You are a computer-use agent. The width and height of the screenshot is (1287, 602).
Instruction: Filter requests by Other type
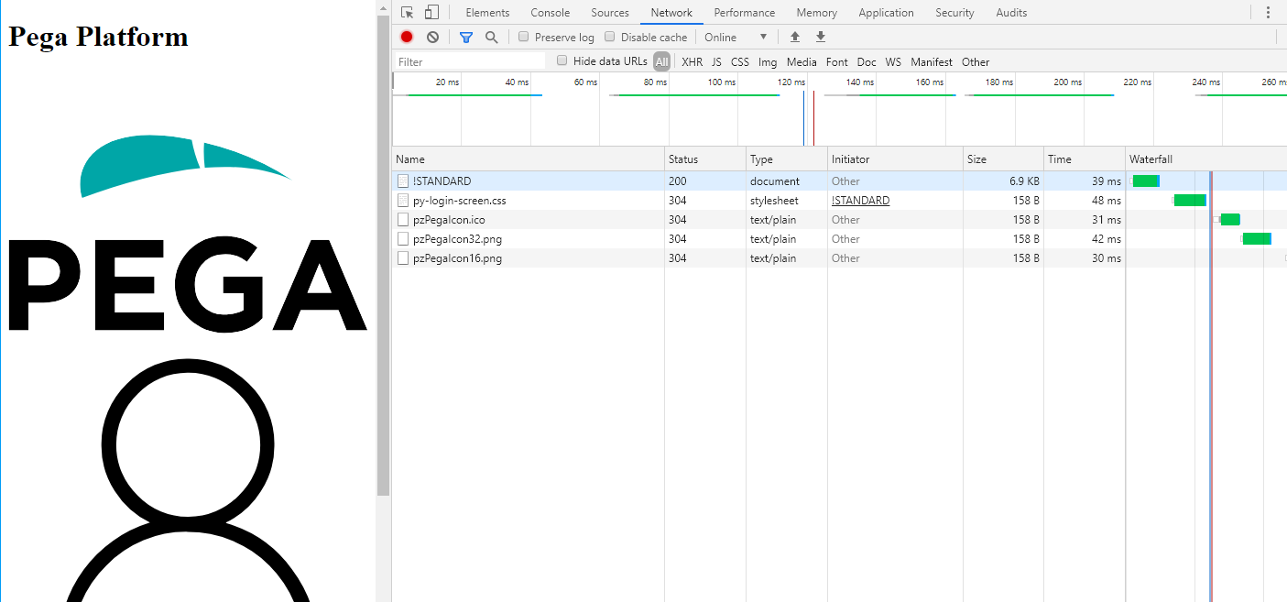pyautogui.click(x=976, y=62)
